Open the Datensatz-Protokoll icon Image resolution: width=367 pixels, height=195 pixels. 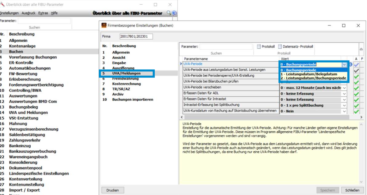point(280,46)
